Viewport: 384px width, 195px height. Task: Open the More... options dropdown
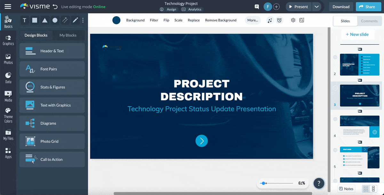coord(252,20)
